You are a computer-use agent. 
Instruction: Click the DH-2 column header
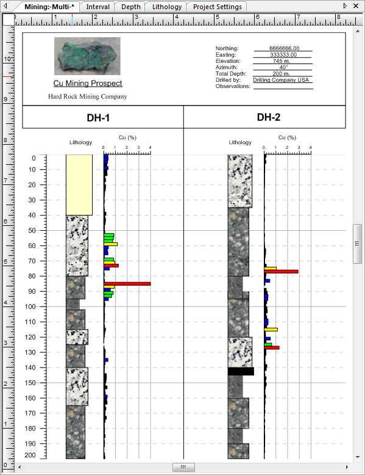click(269, 117)
